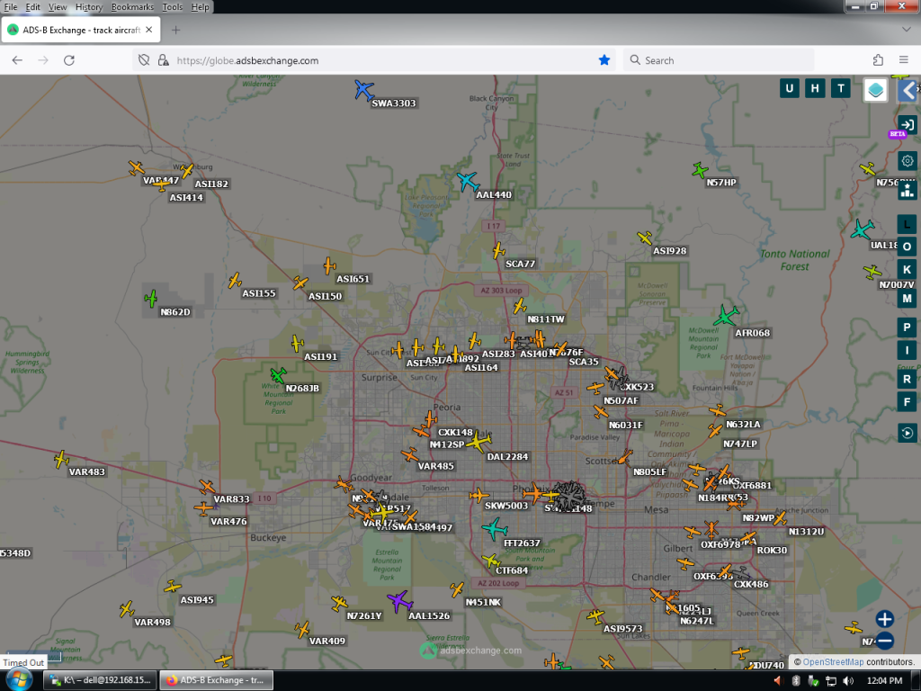921x691 pixels.
Task: Open the File menu
Action: point(11,7)
